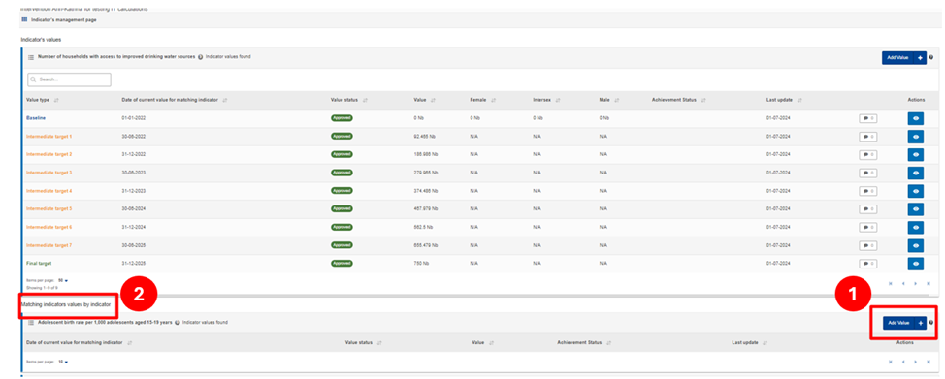This screenshot has height=379, width=945.
Task: Open the Intermediate target 1 link
Action: (x=49, y=137)
